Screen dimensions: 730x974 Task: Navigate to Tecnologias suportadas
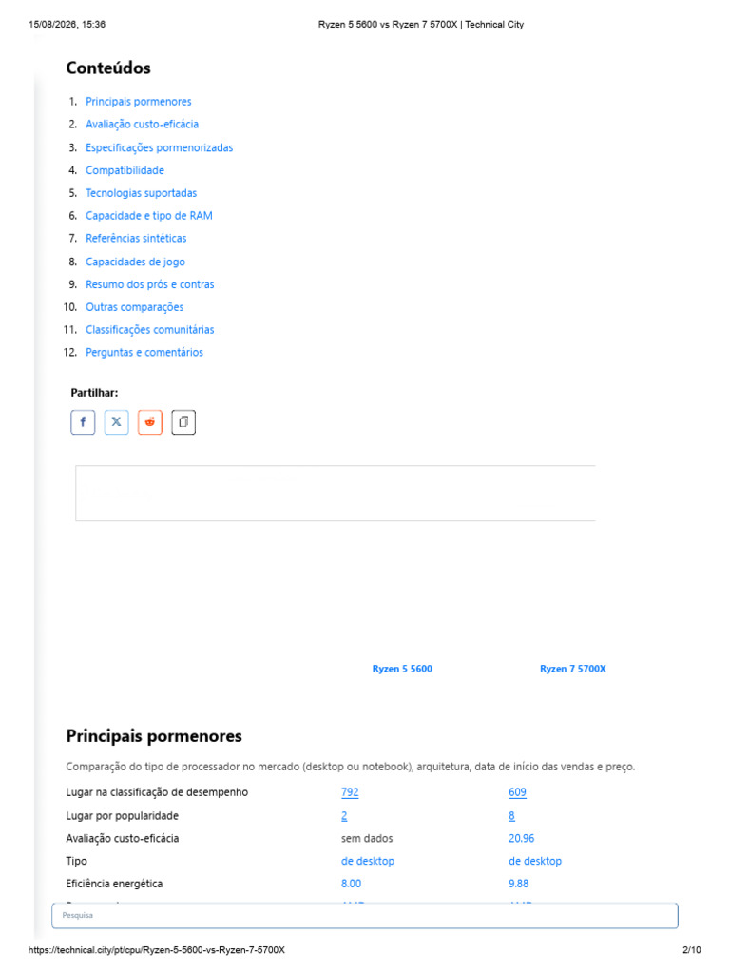pyautogui.click(x=141, y=193)
